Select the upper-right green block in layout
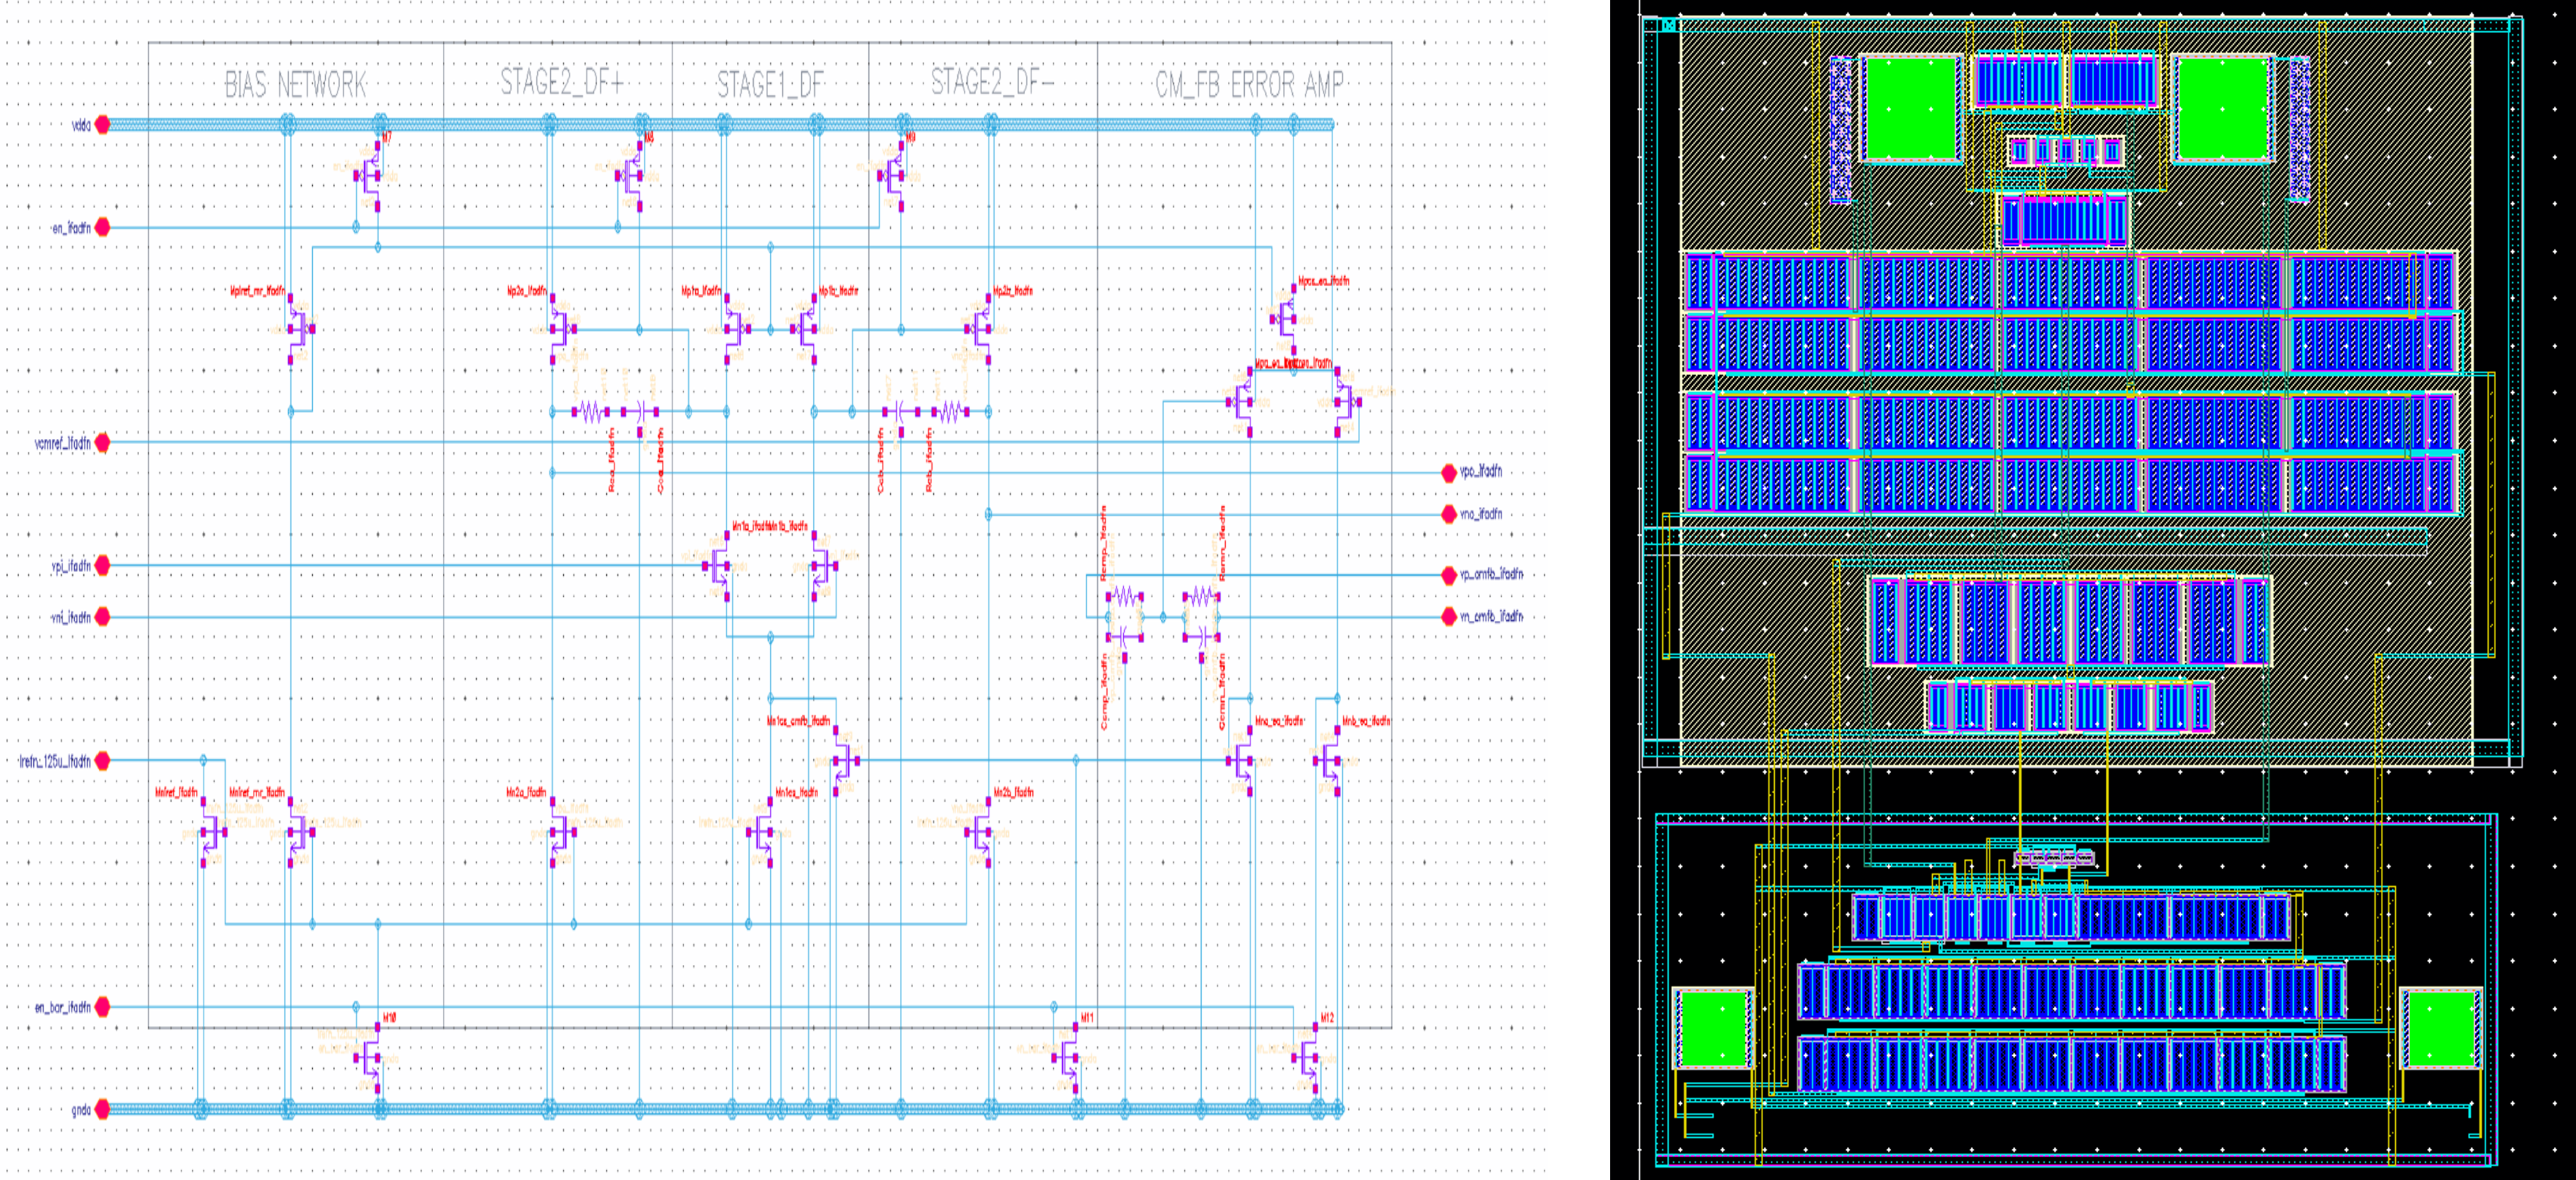The image size is (2576, 1180). tap(2222, 108)
